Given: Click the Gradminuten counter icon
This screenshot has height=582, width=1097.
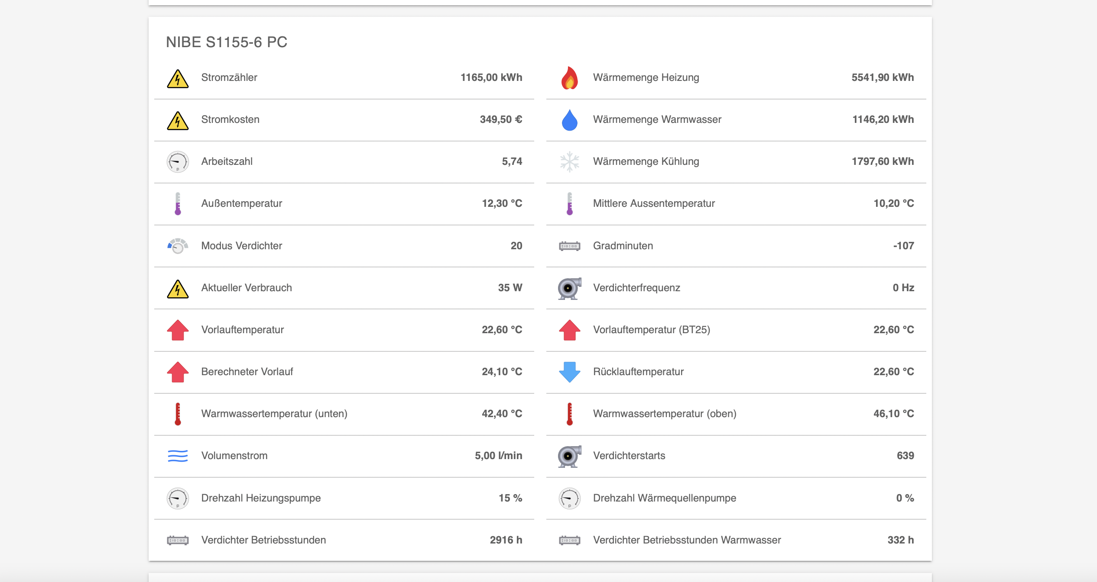Looking at the screenshot, I should coord(570,246).
